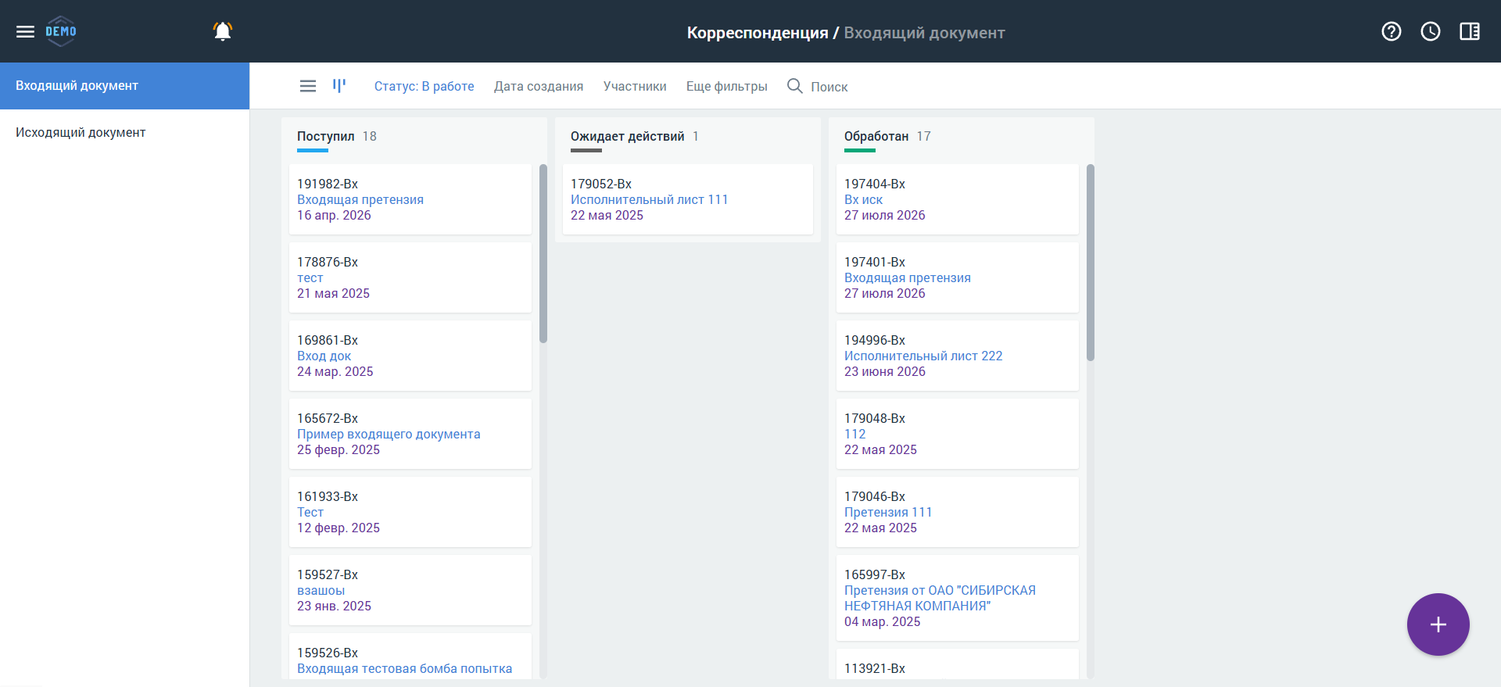Click date 23 июня 2026 on card 194996-Вх
The height and width of the screenshot is (687, 1501).
885,371
